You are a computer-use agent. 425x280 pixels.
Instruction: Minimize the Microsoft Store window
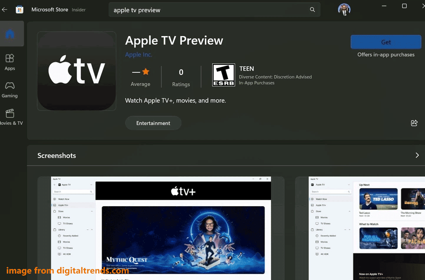point(384,6)
